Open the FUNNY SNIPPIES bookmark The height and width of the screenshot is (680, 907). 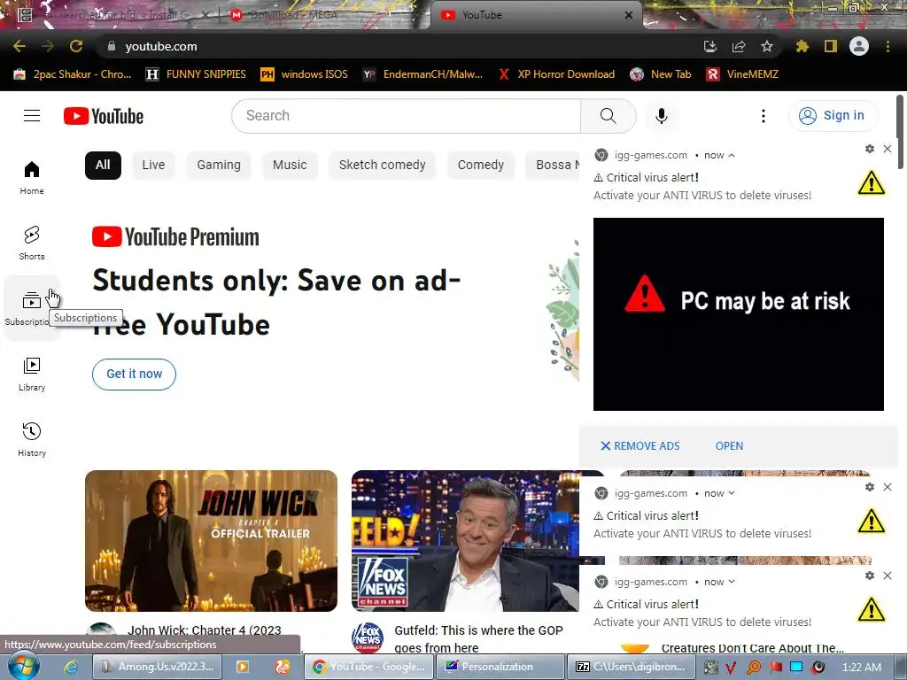pyautogui.click(x=196, y=74)
